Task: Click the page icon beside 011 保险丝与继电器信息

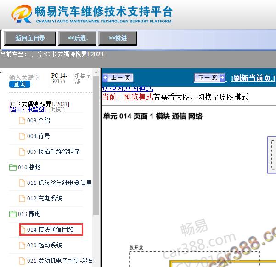Action: 22,183
